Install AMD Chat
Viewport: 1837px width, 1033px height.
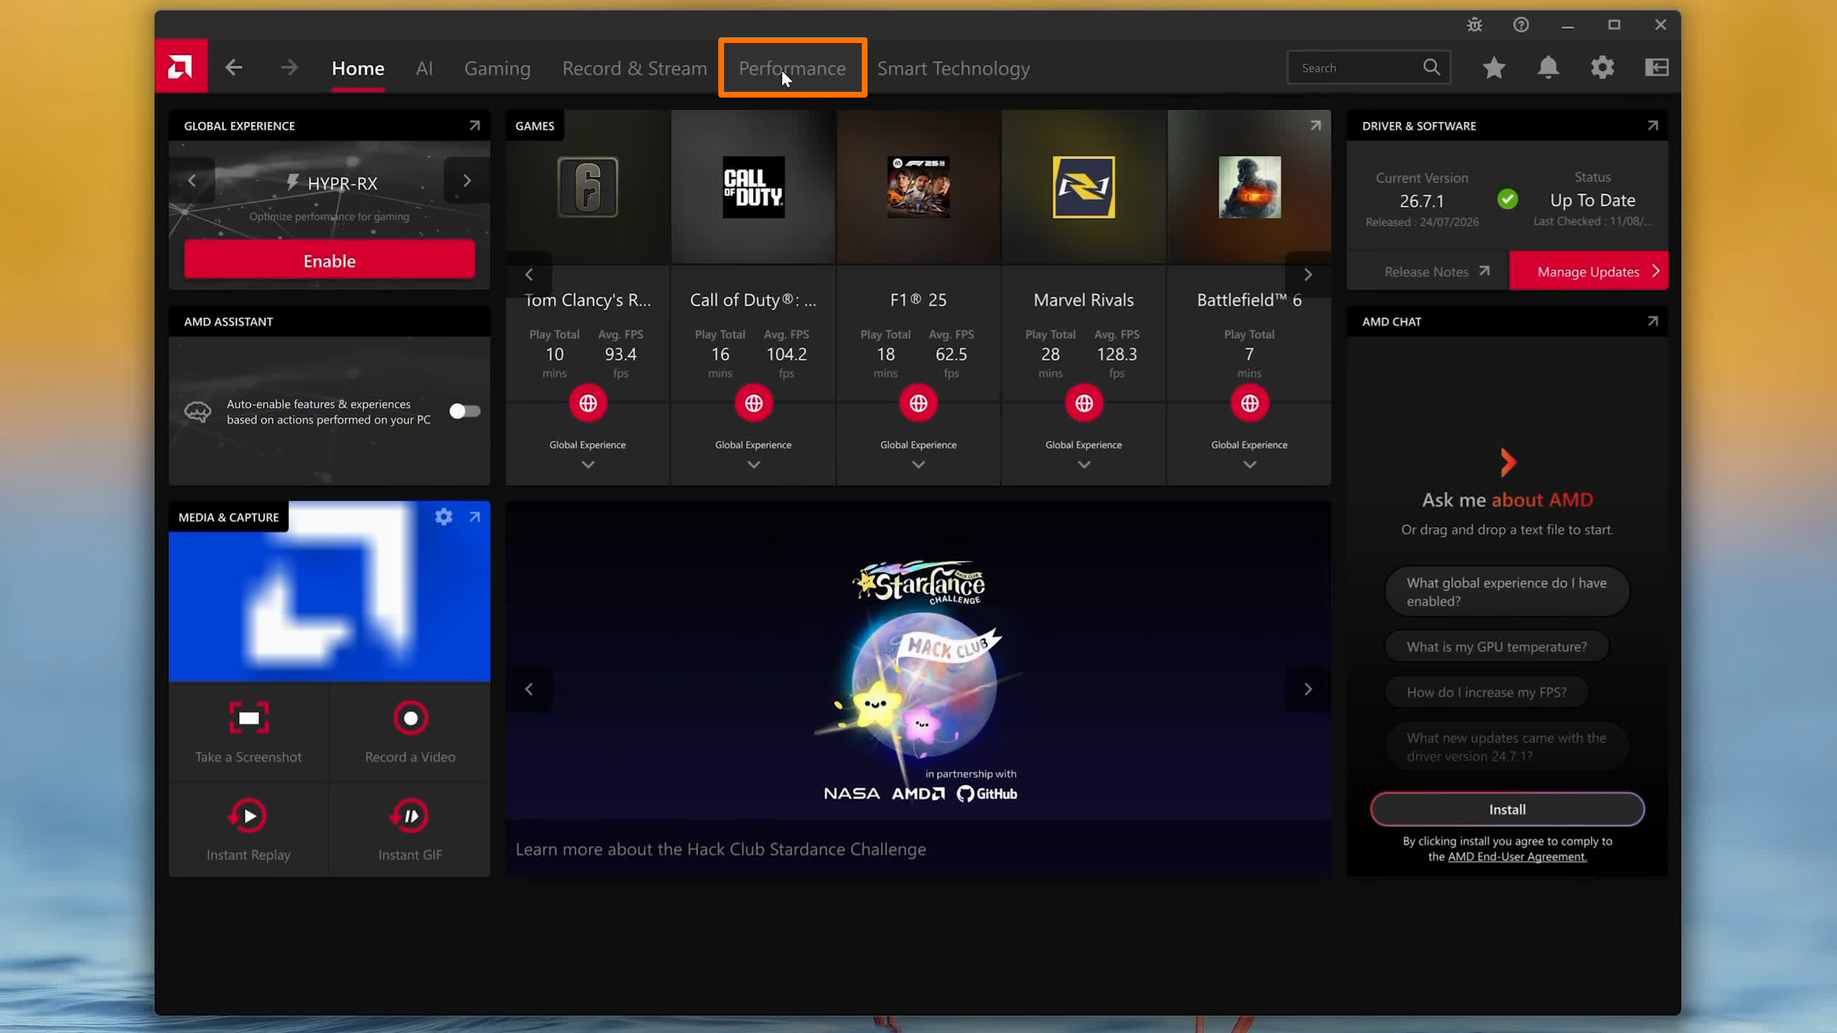click(1507, 809)
